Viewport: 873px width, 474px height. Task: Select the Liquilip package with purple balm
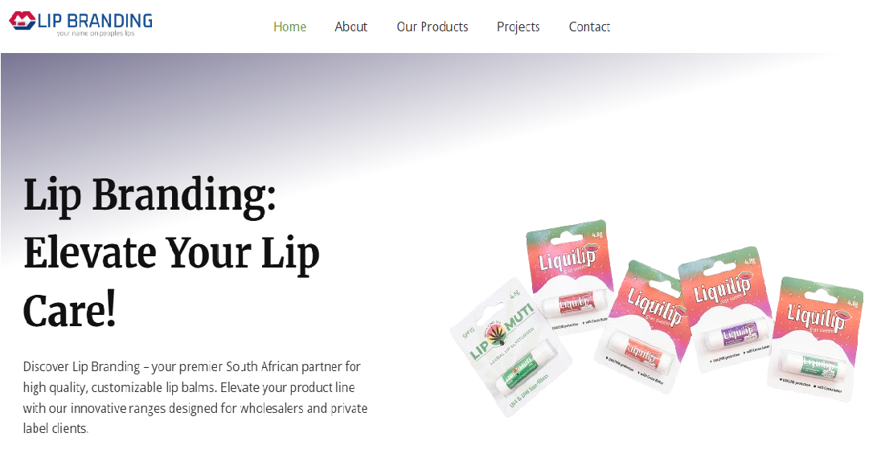(x=725, y=308)
